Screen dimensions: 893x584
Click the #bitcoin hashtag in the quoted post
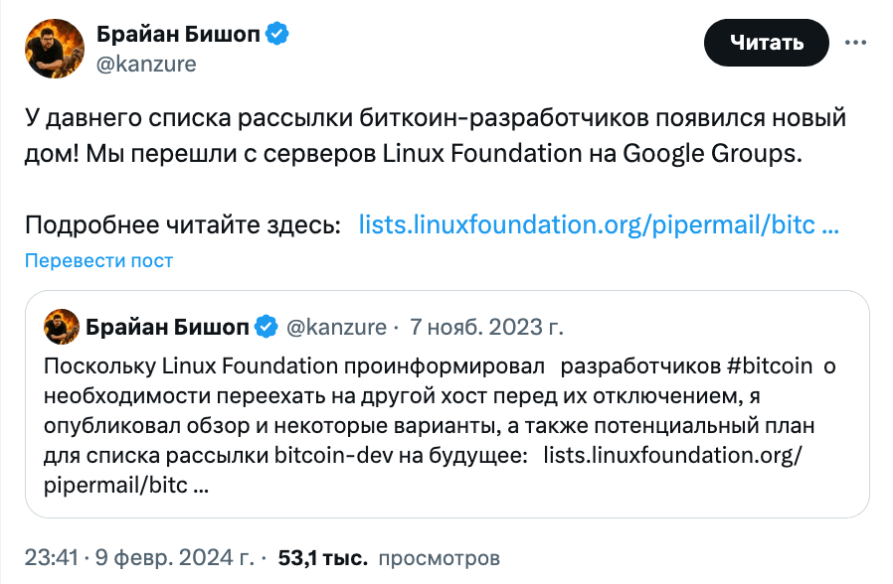(x=770, y=366)
